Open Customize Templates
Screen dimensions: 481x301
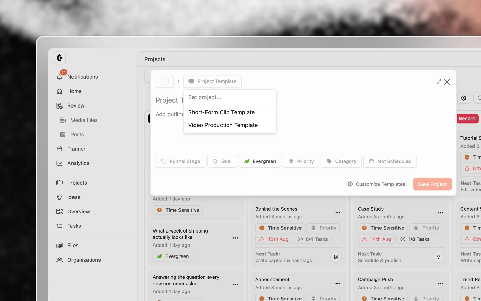pos(376,184)
